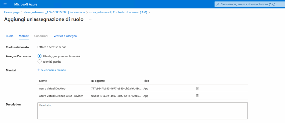Image resolution: width=285 pixels, height=123 pixels.
Task: Remove Azure Virtual Desktop ARM Provider via trash icon
Action: [x=197, y=96]
